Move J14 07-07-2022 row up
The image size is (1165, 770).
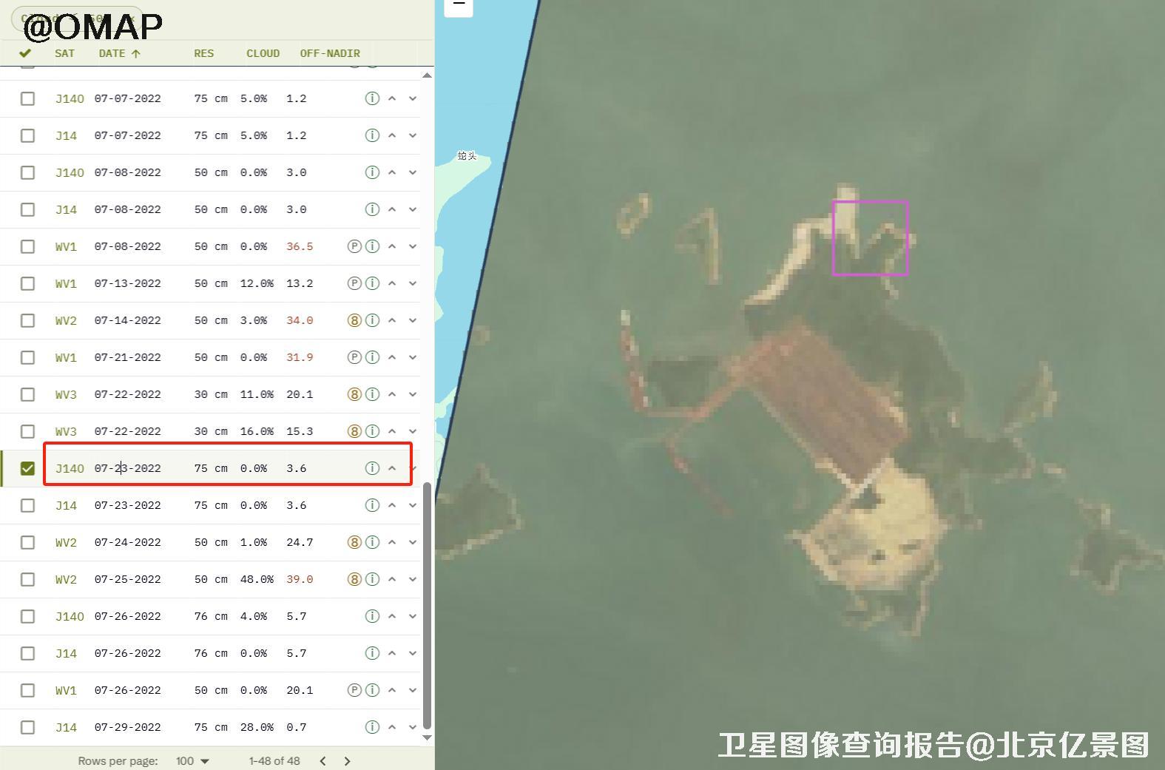pyautogui.click(x=392, y=135)
